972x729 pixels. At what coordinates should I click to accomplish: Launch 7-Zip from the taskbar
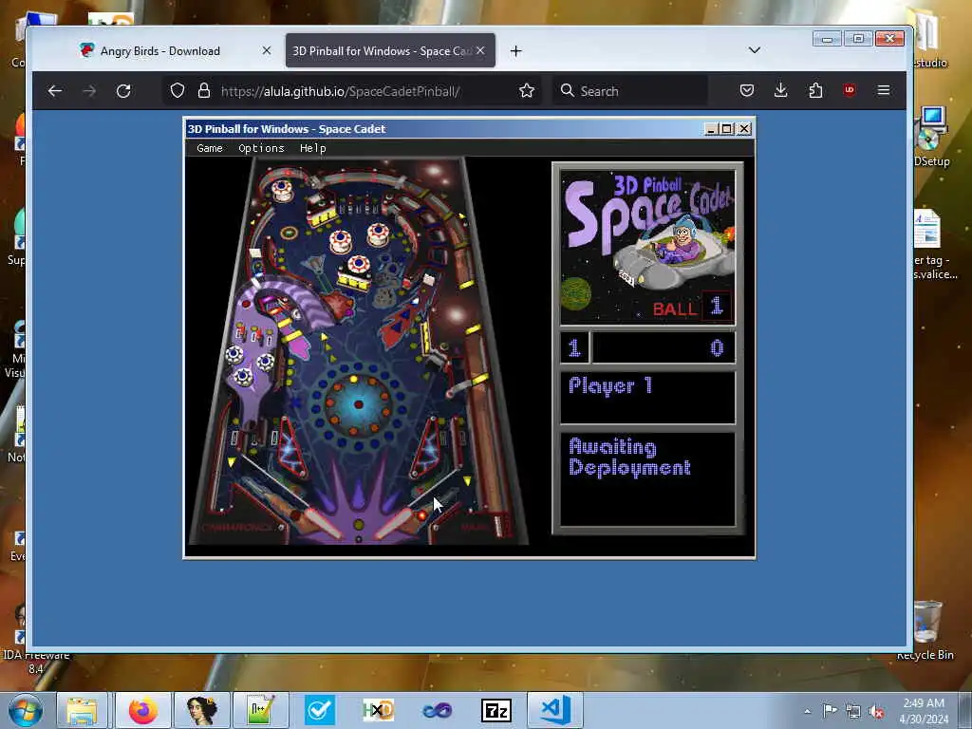(495, 710)
